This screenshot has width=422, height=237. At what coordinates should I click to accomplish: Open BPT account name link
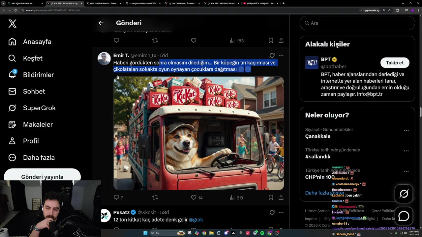(326, 60)
